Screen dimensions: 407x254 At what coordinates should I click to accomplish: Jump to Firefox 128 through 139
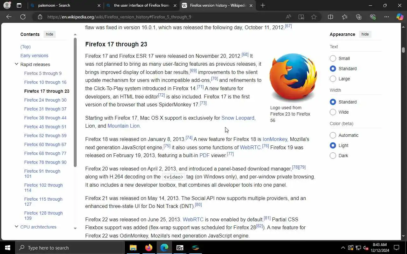pos(43,216)
